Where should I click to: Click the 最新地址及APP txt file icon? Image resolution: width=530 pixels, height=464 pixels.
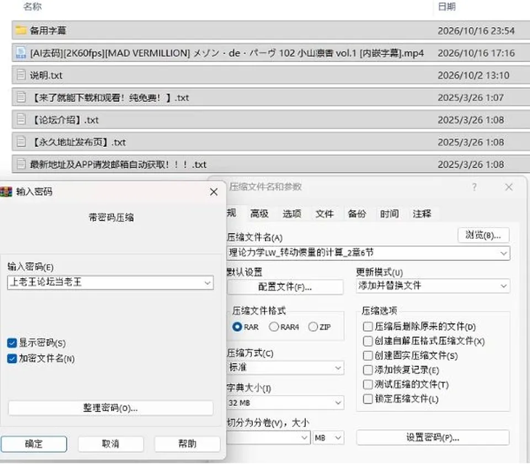[21, 165]
